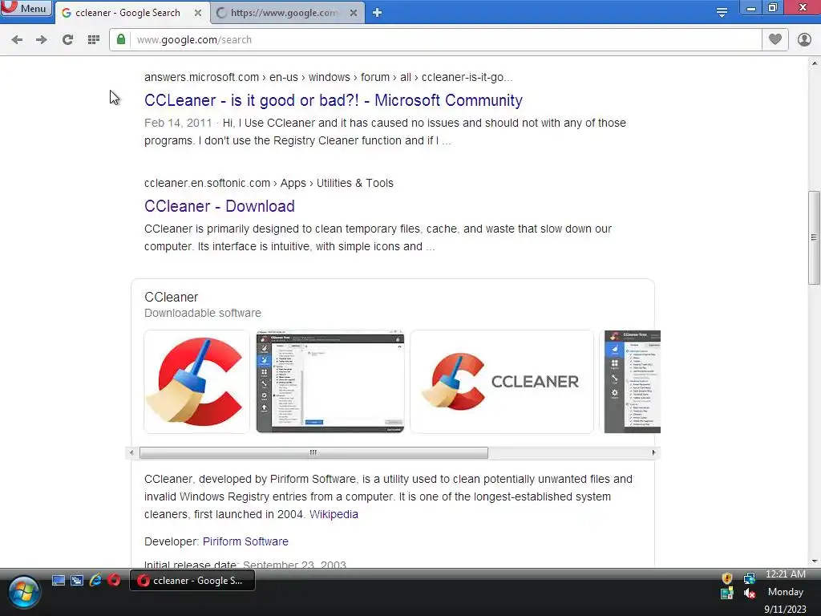Click the CCleaner knowledge panel title
The width and height of the screenshot is (821, 616).
tap(172, 297)
